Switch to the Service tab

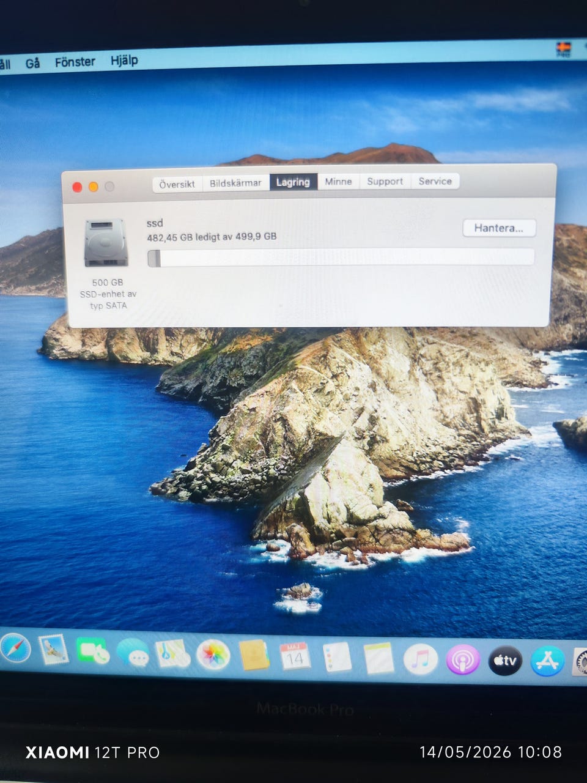[435, 181]
